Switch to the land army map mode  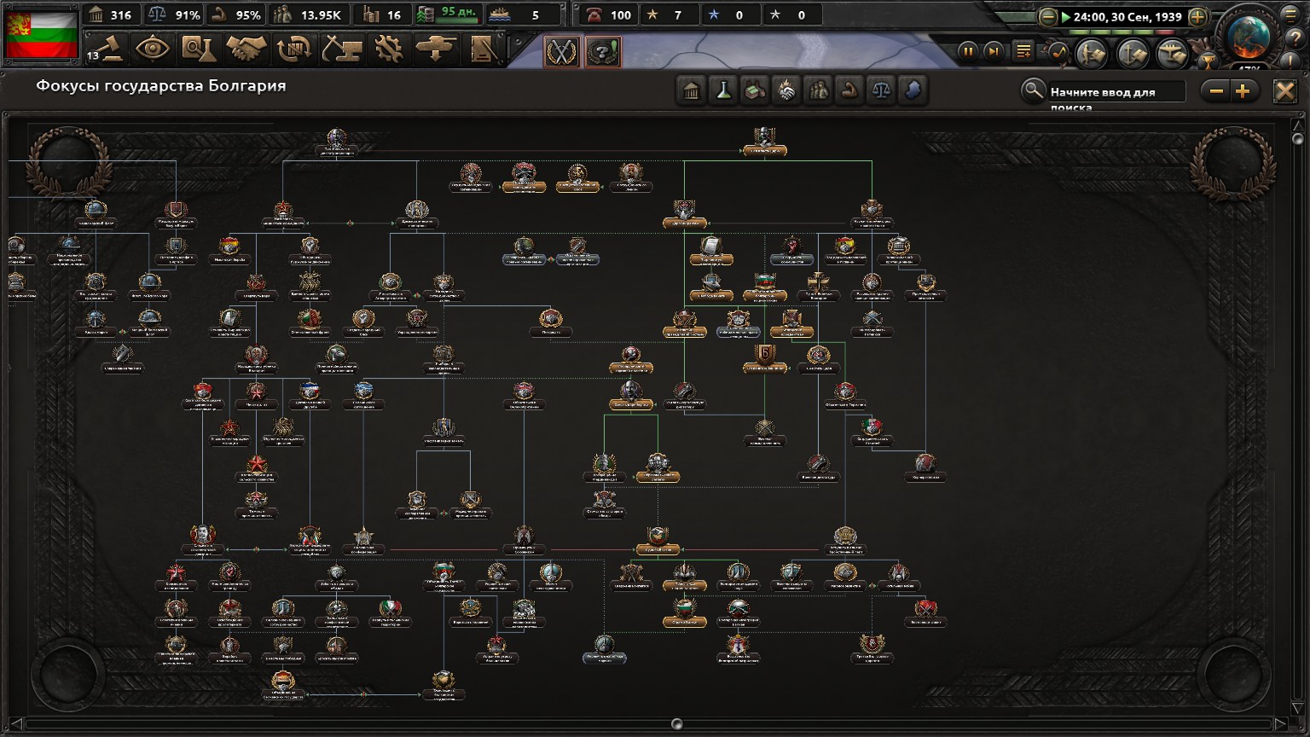click(1092, 53)
